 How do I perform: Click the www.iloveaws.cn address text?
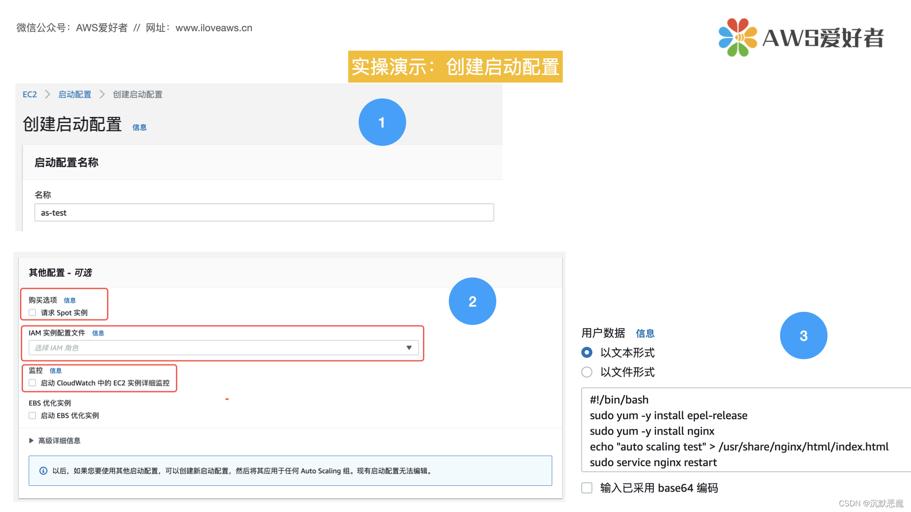click(214, 28)
